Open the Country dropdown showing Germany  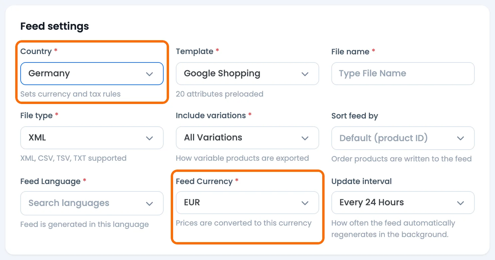click(92, 74)
